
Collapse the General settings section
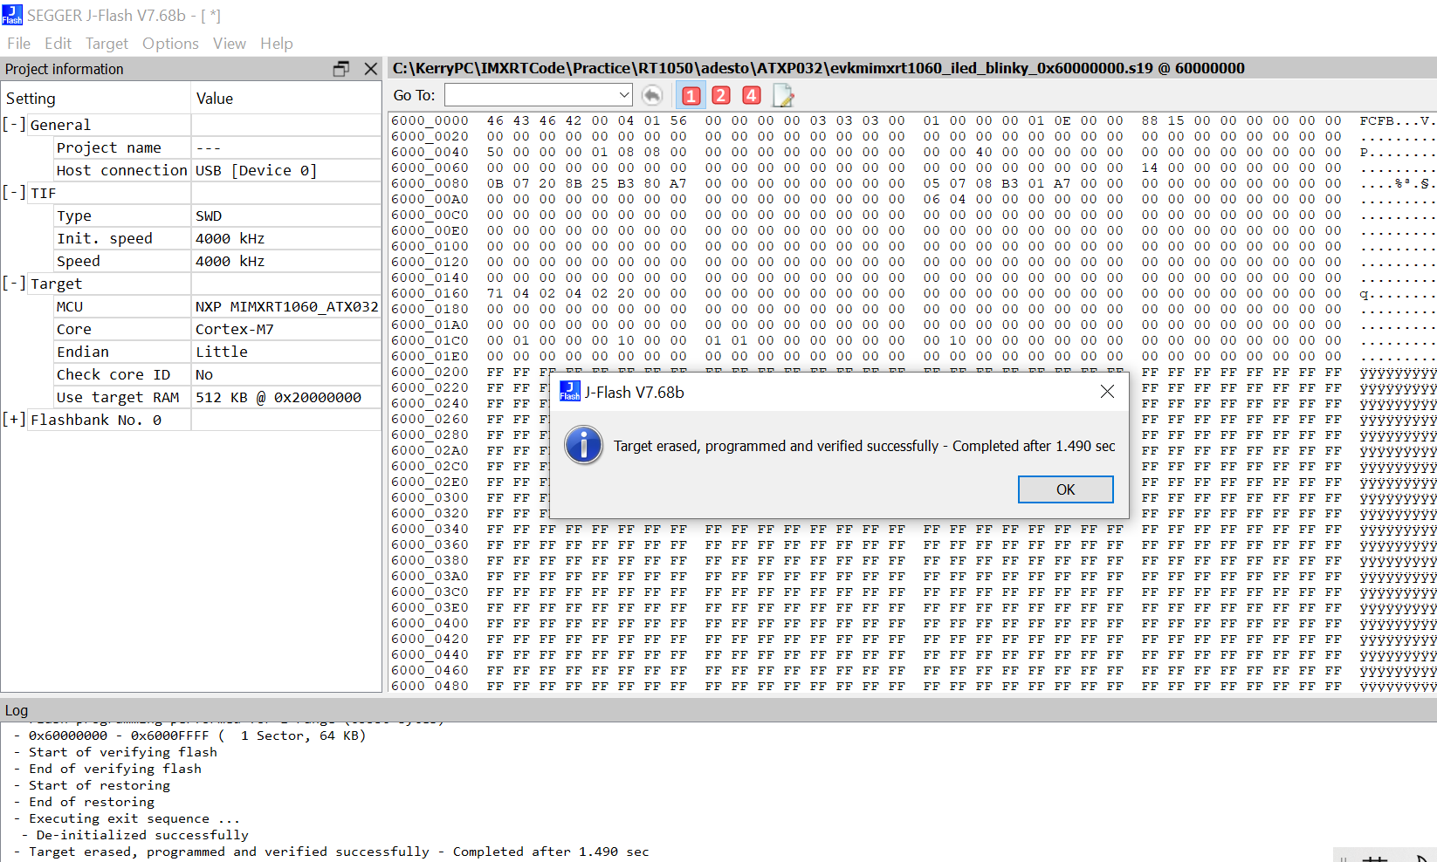14,124
